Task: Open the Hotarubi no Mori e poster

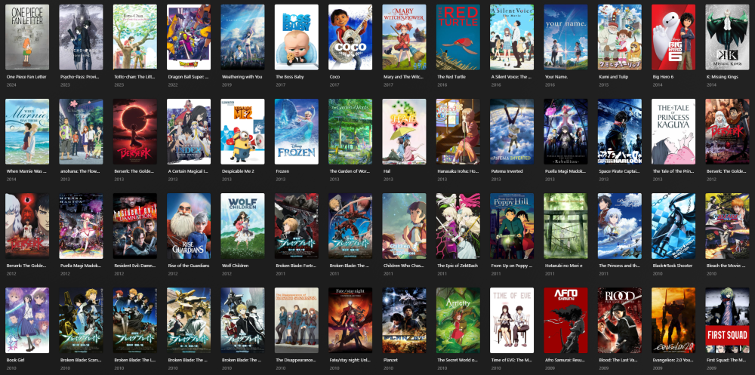Action: [x=565, y=226]
